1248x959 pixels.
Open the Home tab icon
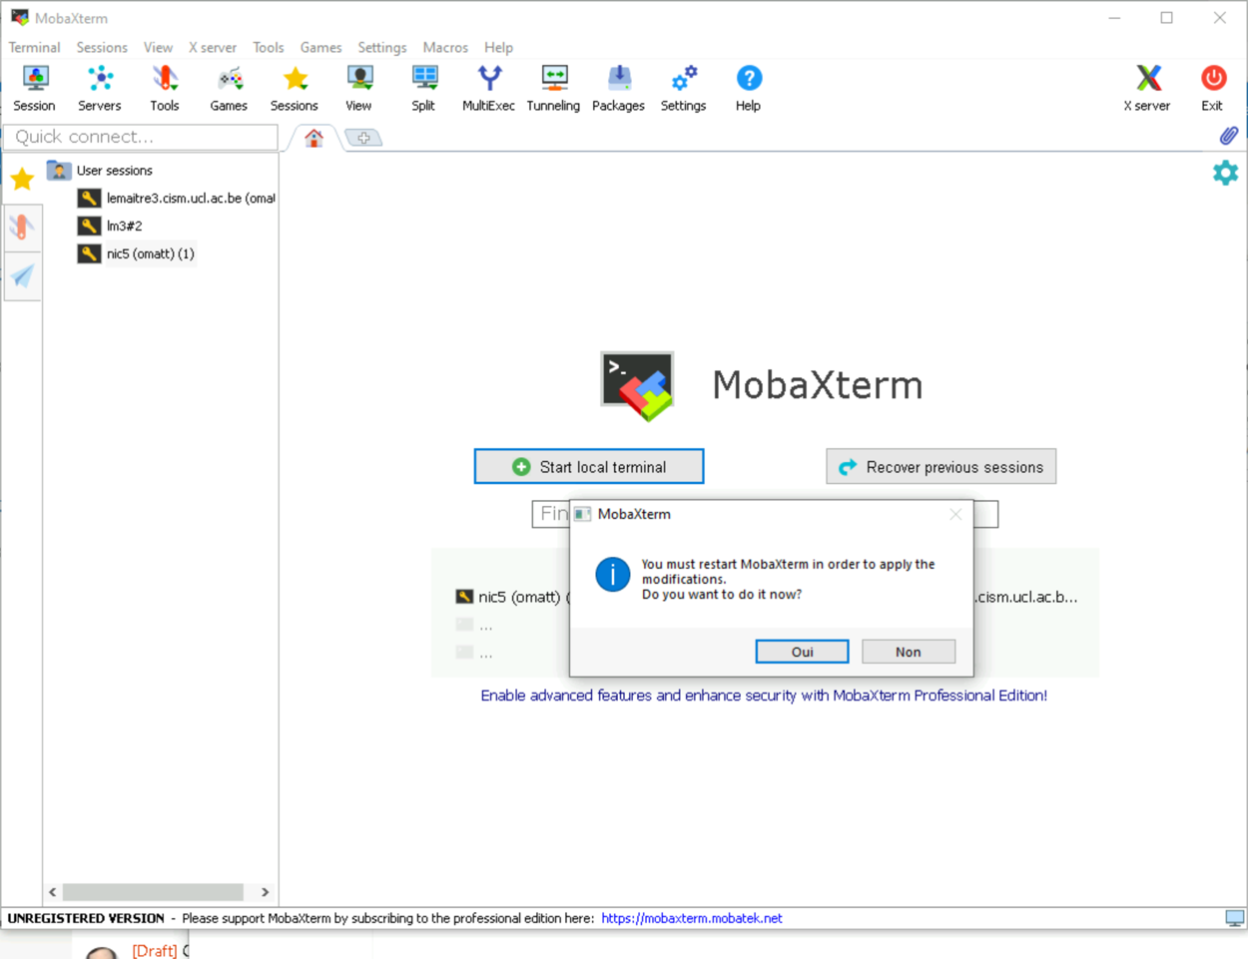point(314,138)
